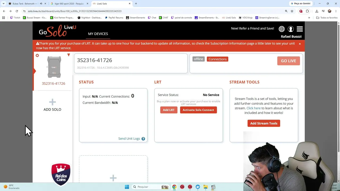The height and width of the screenshot is (191, 340).
Task: Click the Send Unit Logs link
Action: (129, 139)
